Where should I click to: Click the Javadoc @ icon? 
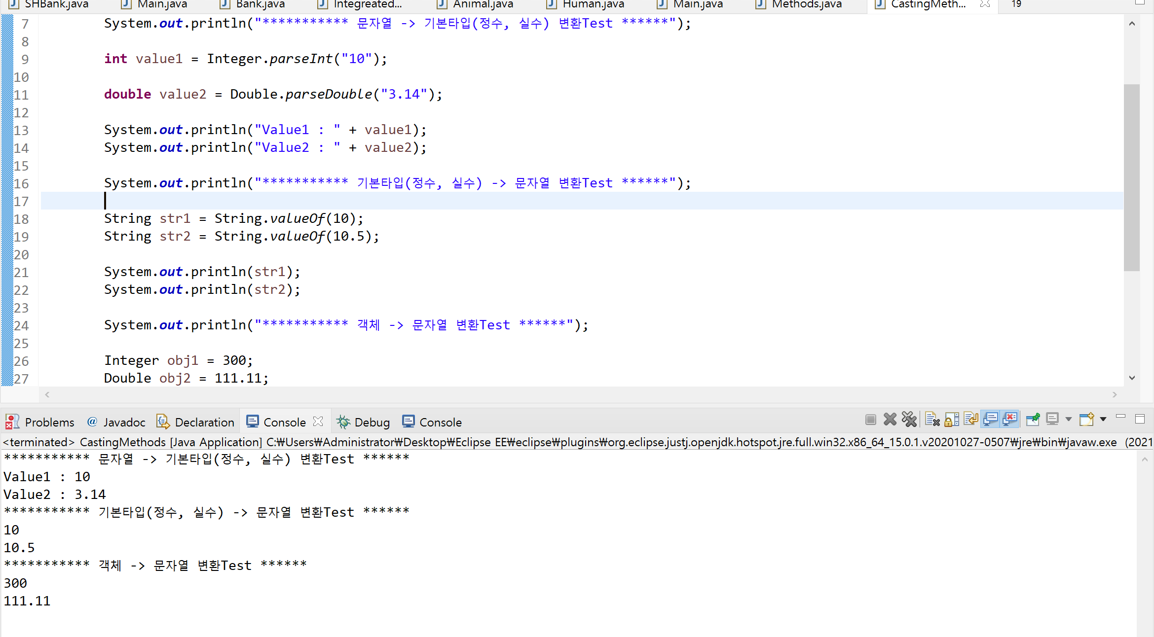92,422
